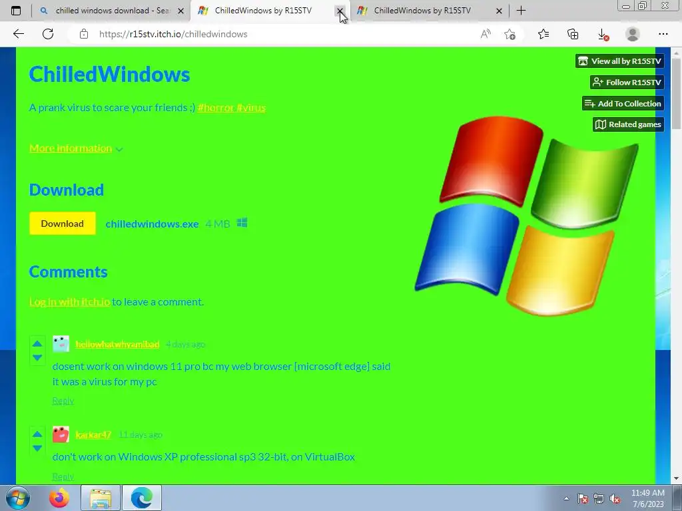Click the taskbar clock showing 11:49 AM
This screenshot has height=511, width=682.
tap(647, 498)
